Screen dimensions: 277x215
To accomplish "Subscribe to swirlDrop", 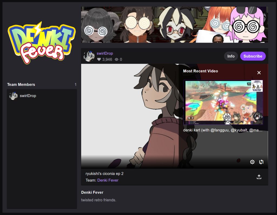I will click(253, 56).
